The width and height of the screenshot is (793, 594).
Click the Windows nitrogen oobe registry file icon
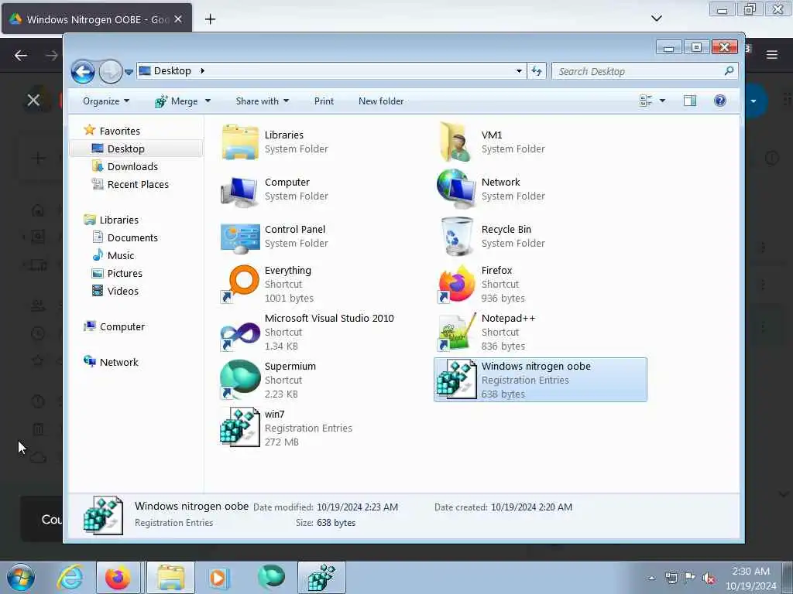coord(457,380)
